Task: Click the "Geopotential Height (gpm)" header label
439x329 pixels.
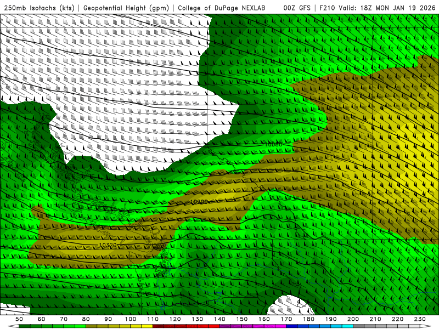Action: pos(126,8)
